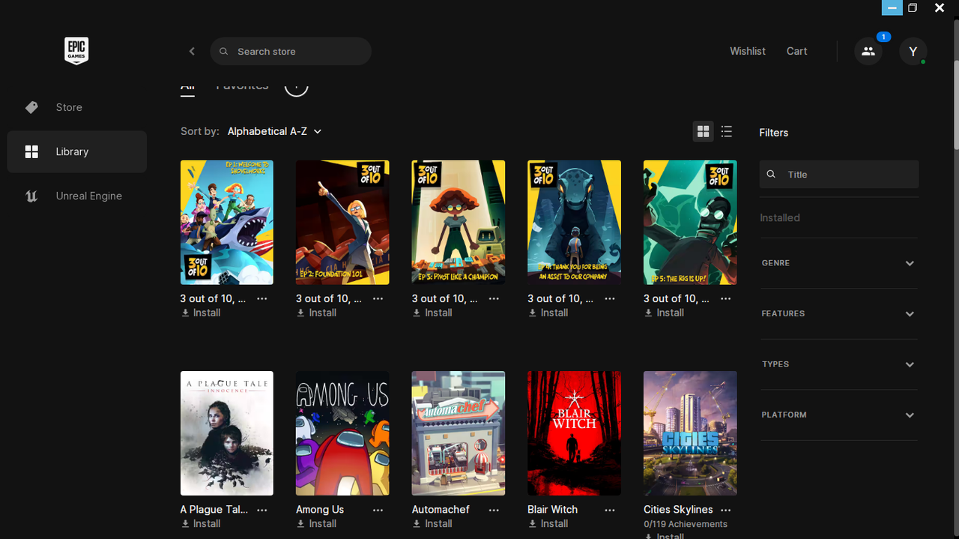Select the All tab
Viewport: 959px width, 539px height.
[x=187, y=85]
